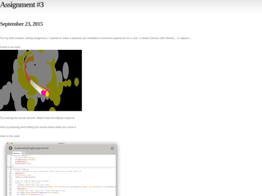Click the 'Now try pressing and holding' sentence
The height and width of the screenshot is (196, 262).
[38, 127]
